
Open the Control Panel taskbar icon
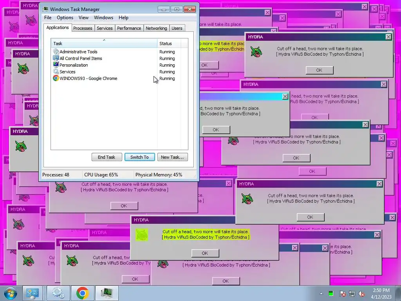[32, 293]
